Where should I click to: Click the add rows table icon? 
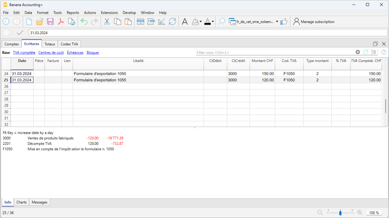point(140,22)
